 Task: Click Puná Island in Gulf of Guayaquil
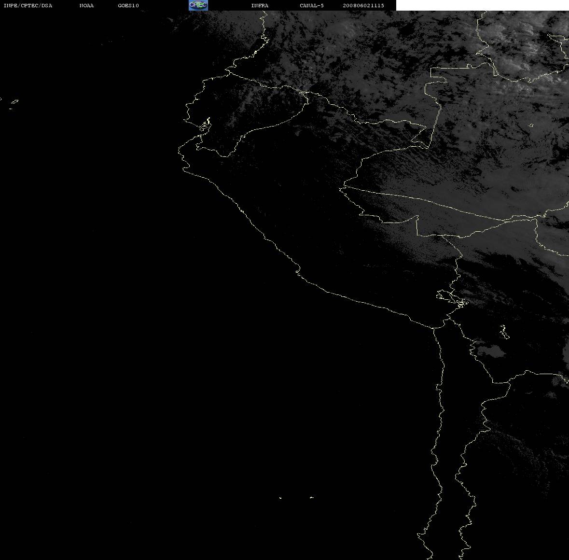205,126
